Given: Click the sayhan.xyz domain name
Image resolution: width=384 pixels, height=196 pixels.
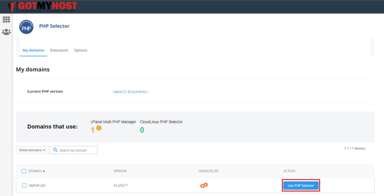Looking at the screenshot, I should coord(36,186).
